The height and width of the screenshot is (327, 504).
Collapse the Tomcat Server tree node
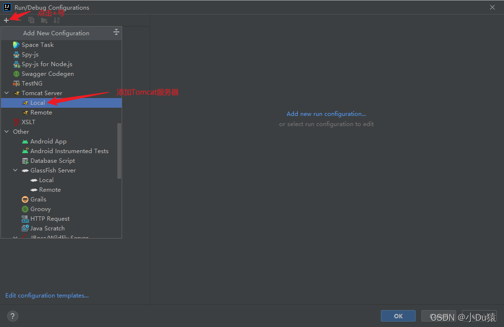point(6,93)
